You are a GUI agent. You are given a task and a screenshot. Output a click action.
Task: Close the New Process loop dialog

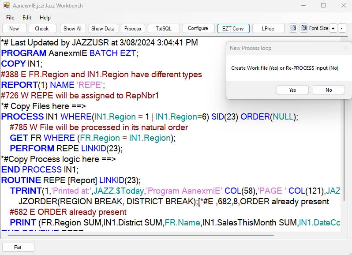[x=345, y=48]
